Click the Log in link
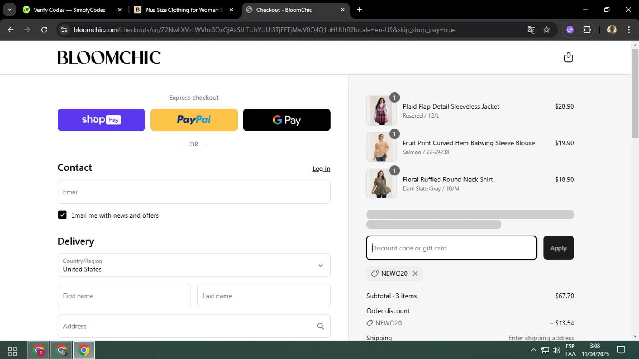The height and width of the screenshot is (359, 639). pos(321,169)
